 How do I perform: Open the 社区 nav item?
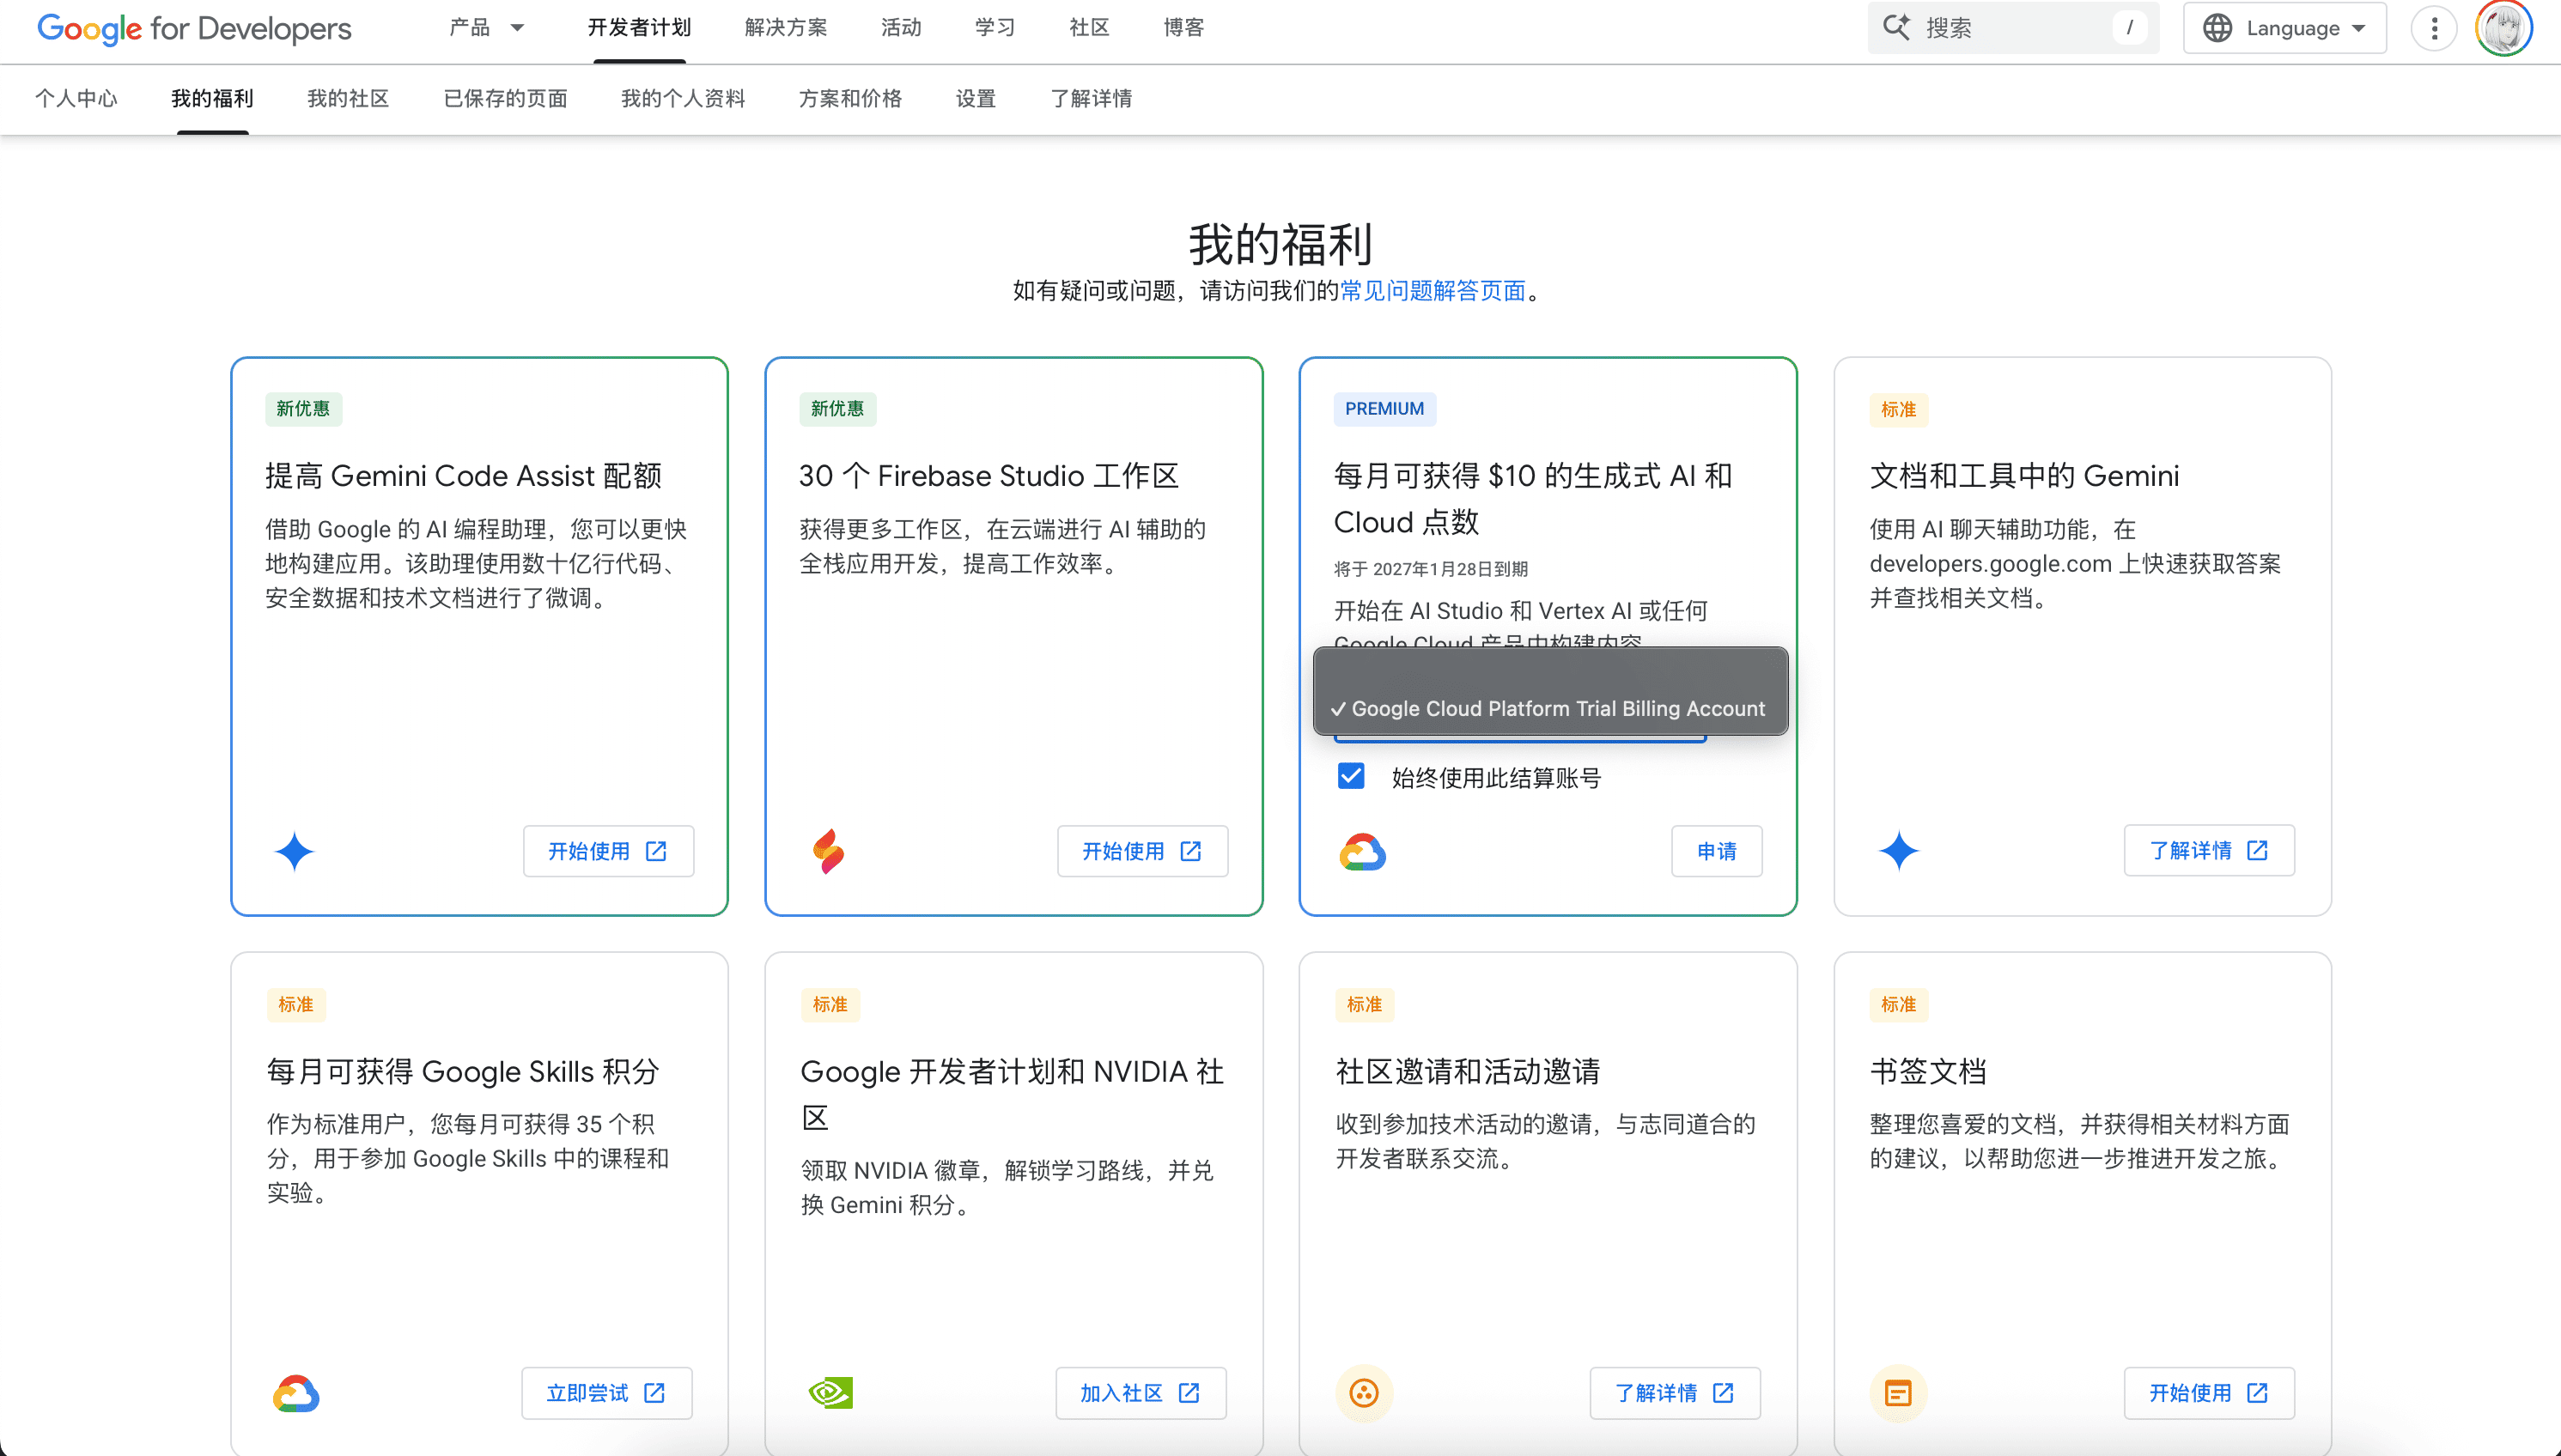[x=1090, y=28]
